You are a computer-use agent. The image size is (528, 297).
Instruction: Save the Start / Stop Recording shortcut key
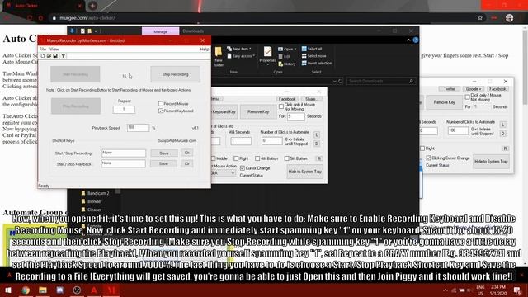point(164,153)
